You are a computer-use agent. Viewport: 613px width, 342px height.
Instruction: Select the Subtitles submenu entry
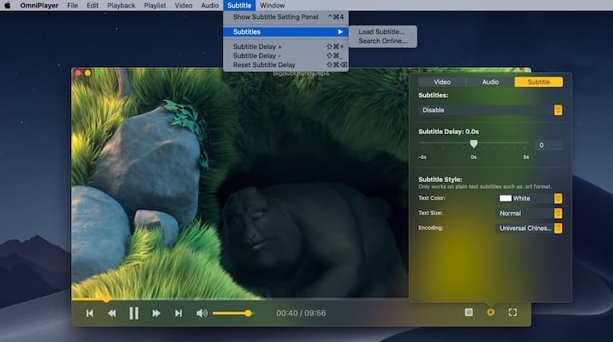pyautogui.click(x=286, y=31)
